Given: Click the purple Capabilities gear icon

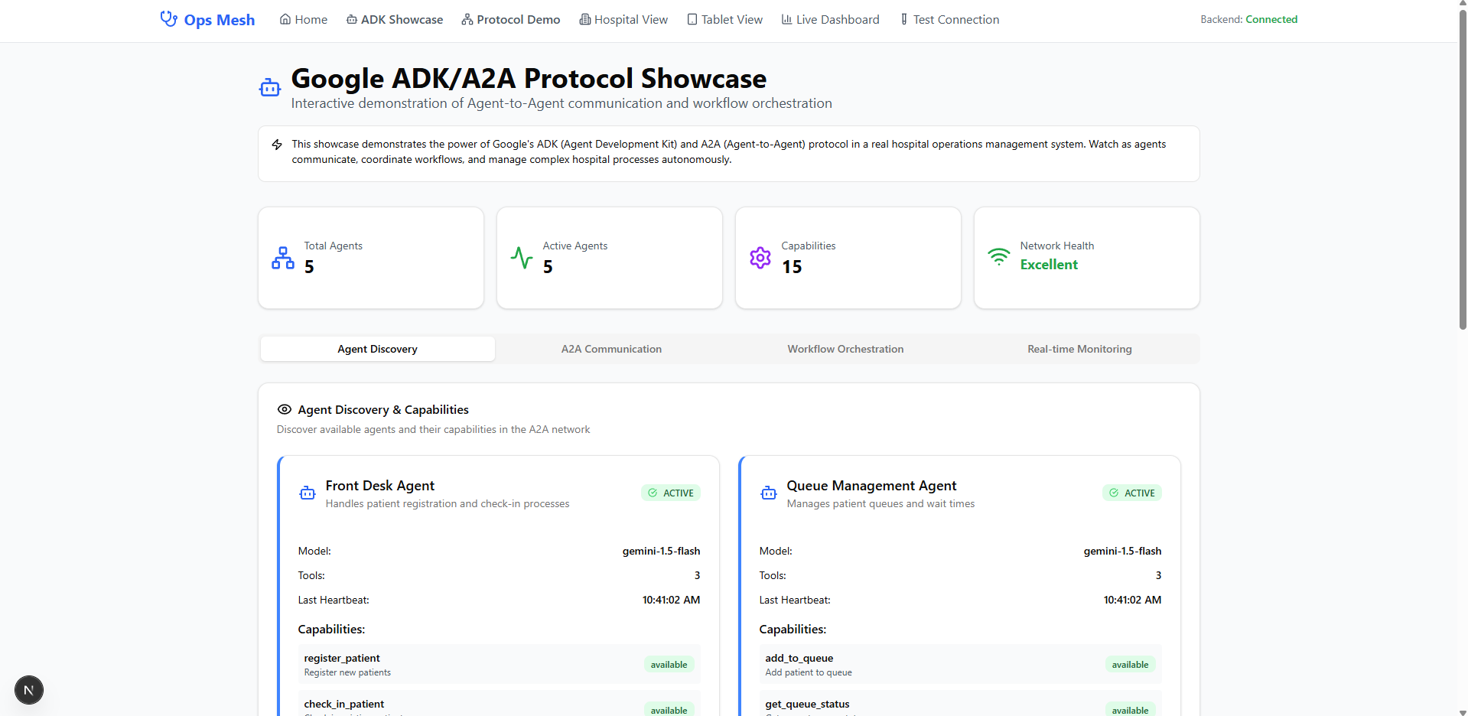Looking at the screenshot, I should [x=760, y=258].
